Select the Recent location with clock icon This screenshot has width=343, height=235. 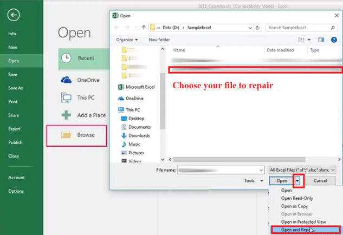click(x=83, y=58)
